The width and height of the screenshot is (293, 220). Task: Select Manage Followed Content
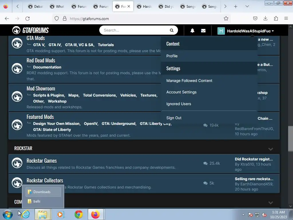click(189, 80)
